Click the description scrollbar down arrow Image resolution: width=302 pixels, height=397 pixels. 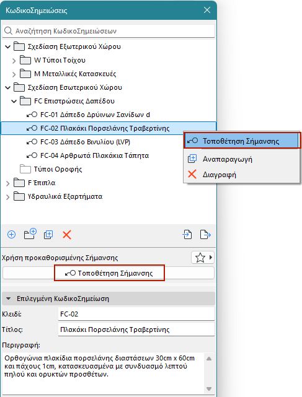(209, 389)
